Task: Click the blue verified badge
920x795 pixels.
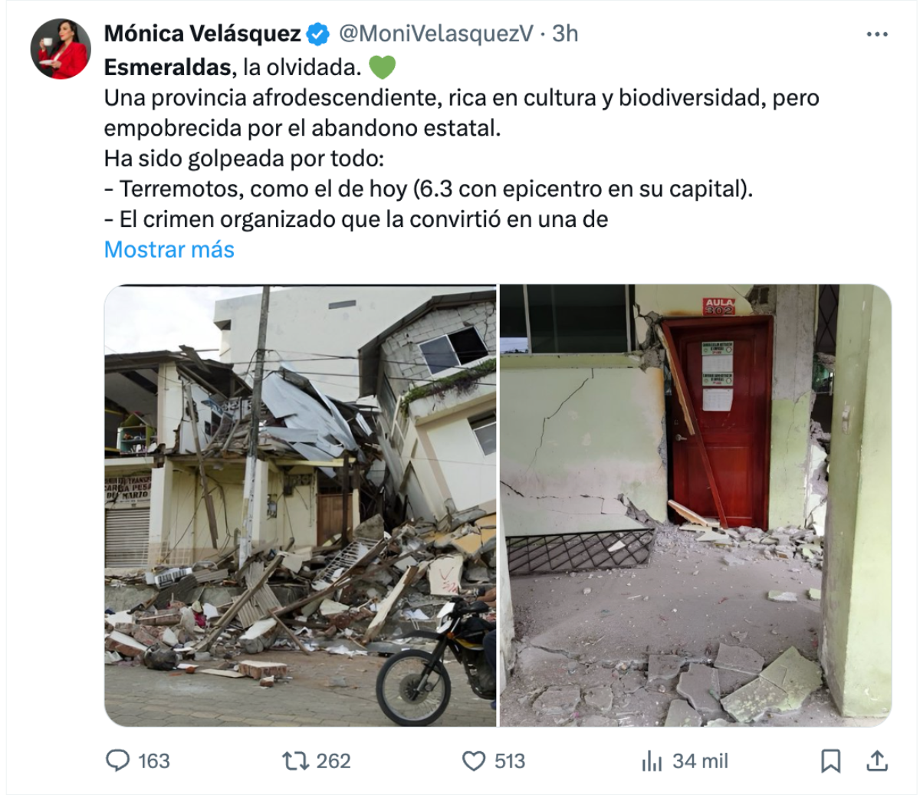Action: coord(318,34)
